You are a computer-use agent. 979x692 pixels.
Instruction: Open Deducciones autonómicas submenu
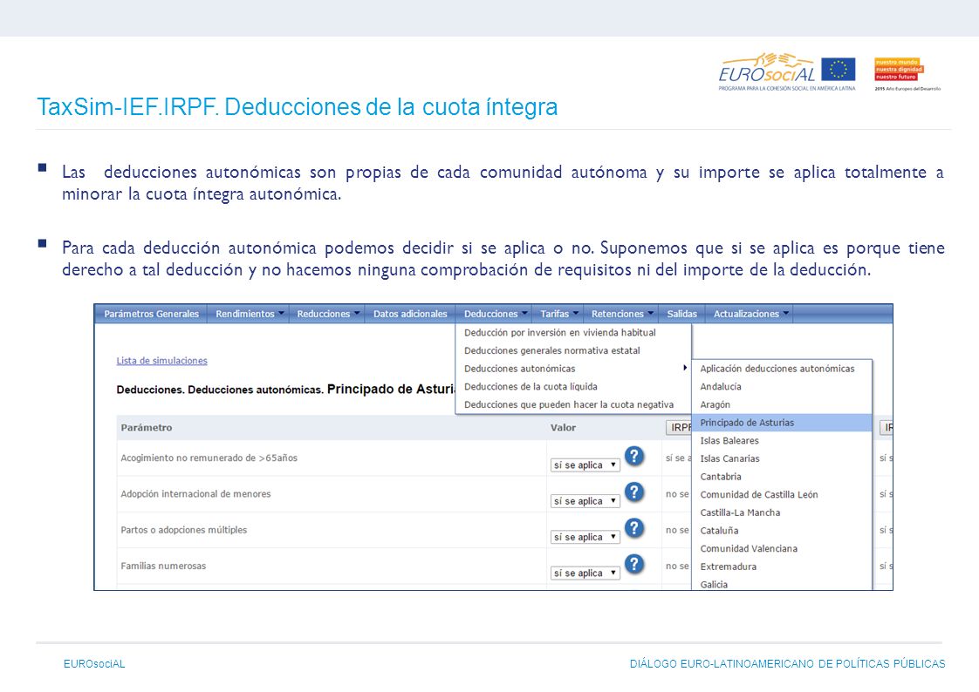574,369
